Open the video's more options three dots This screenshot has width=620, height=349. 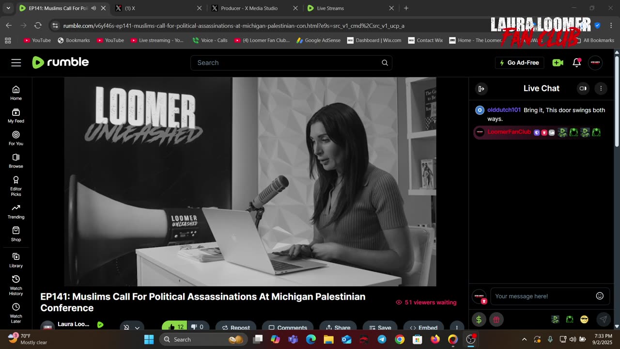coord(456,328)
